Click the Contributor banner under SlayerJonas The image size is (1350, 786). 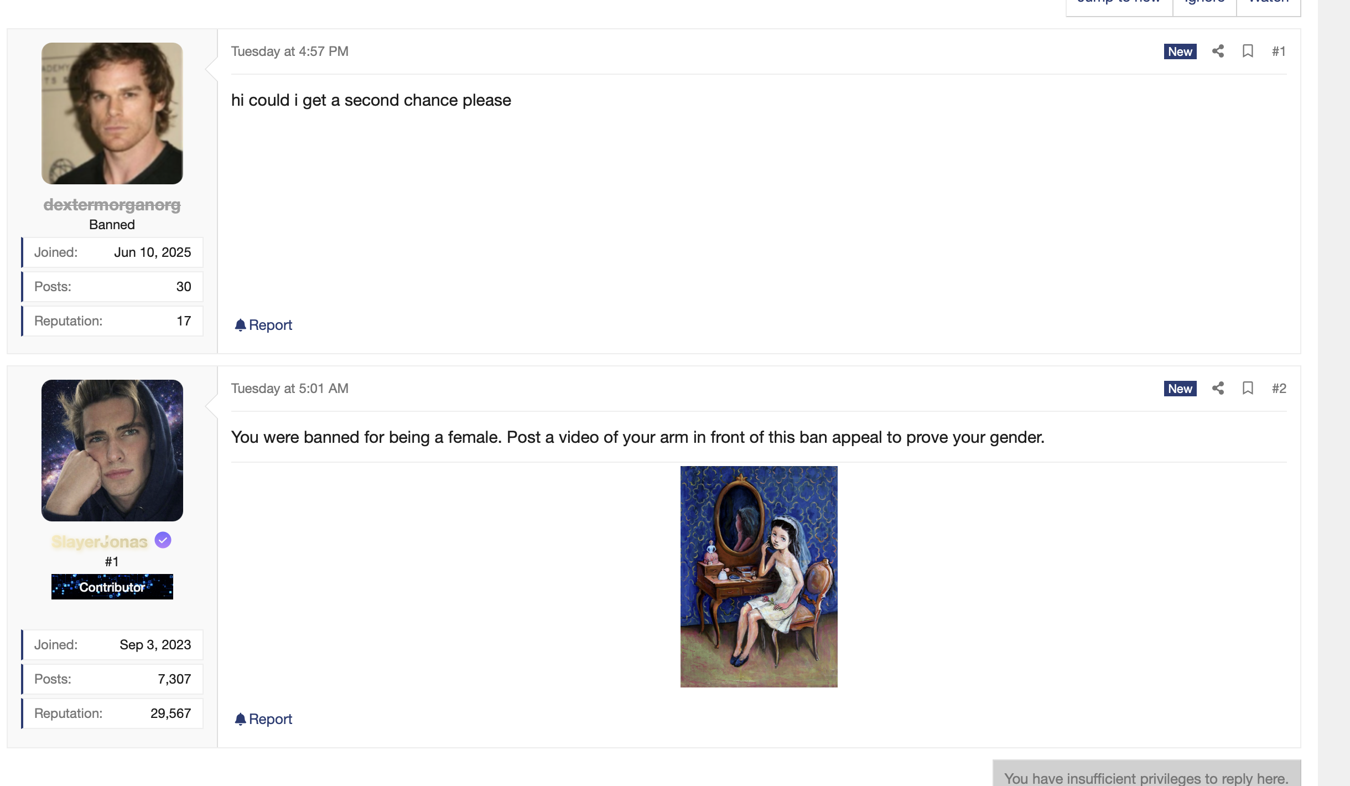coord(112,587)
